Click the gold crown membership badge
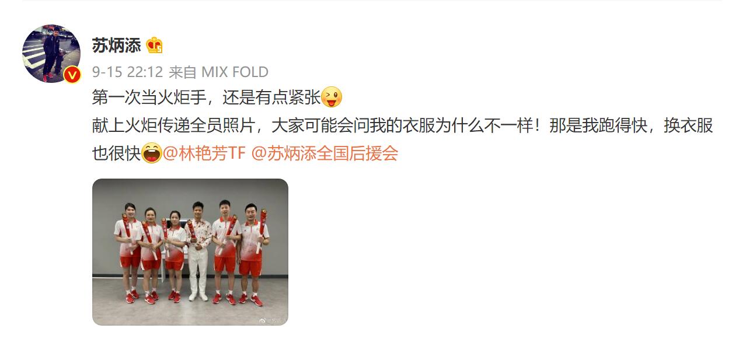 pyautogui.click(x=155, y=45)
